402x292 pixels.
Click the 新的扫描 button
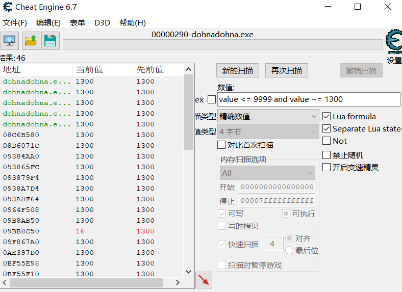click(x=237, y=71)
